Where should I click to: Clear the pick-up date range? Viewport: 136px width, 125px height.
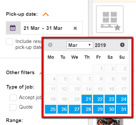[x=75, y=28]
